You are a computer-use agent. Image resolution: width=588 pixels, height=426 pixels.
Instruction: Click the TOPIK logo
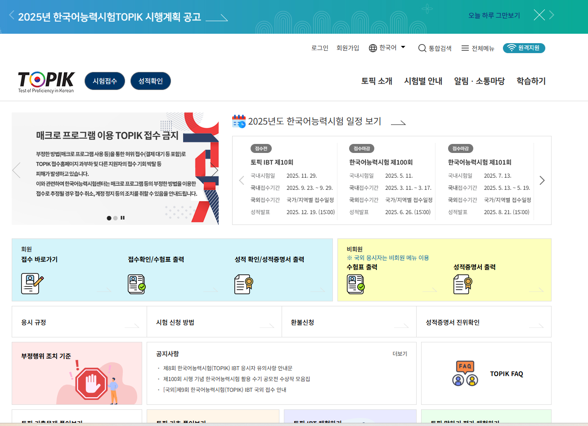[46, 81]
